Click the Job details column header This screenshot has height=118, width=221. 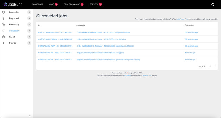coord(80,25)
